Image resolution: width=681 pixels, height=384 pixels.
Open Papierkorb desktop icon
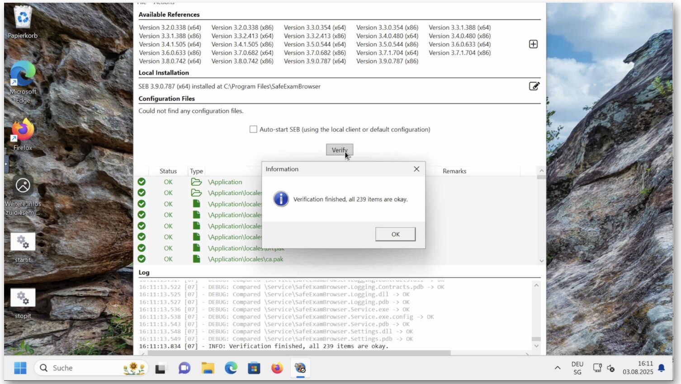23,23
